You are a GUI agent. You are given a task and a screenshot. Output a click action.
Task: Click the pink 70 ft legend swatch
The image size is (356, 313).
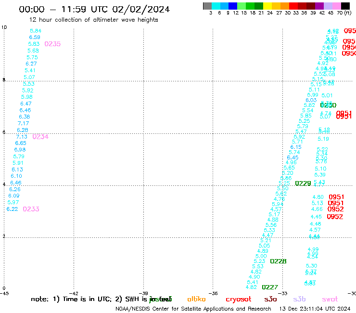336,6
